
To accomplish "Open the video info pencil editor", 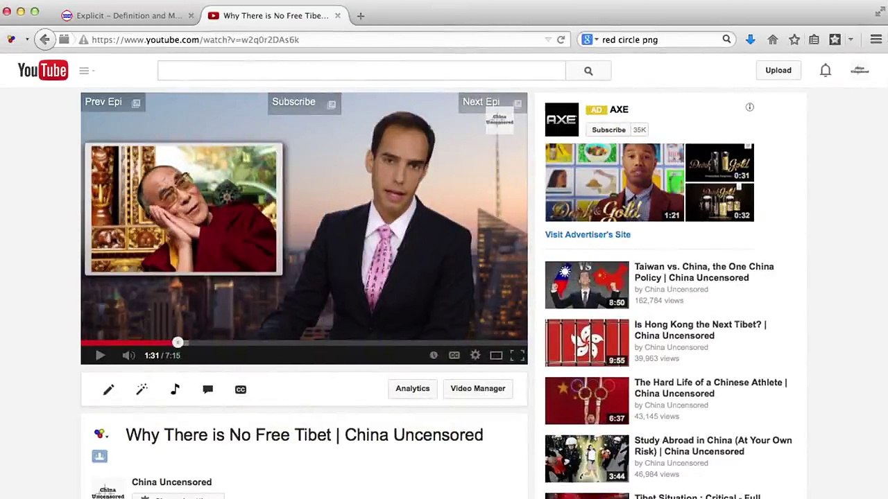I will (109, 389).
